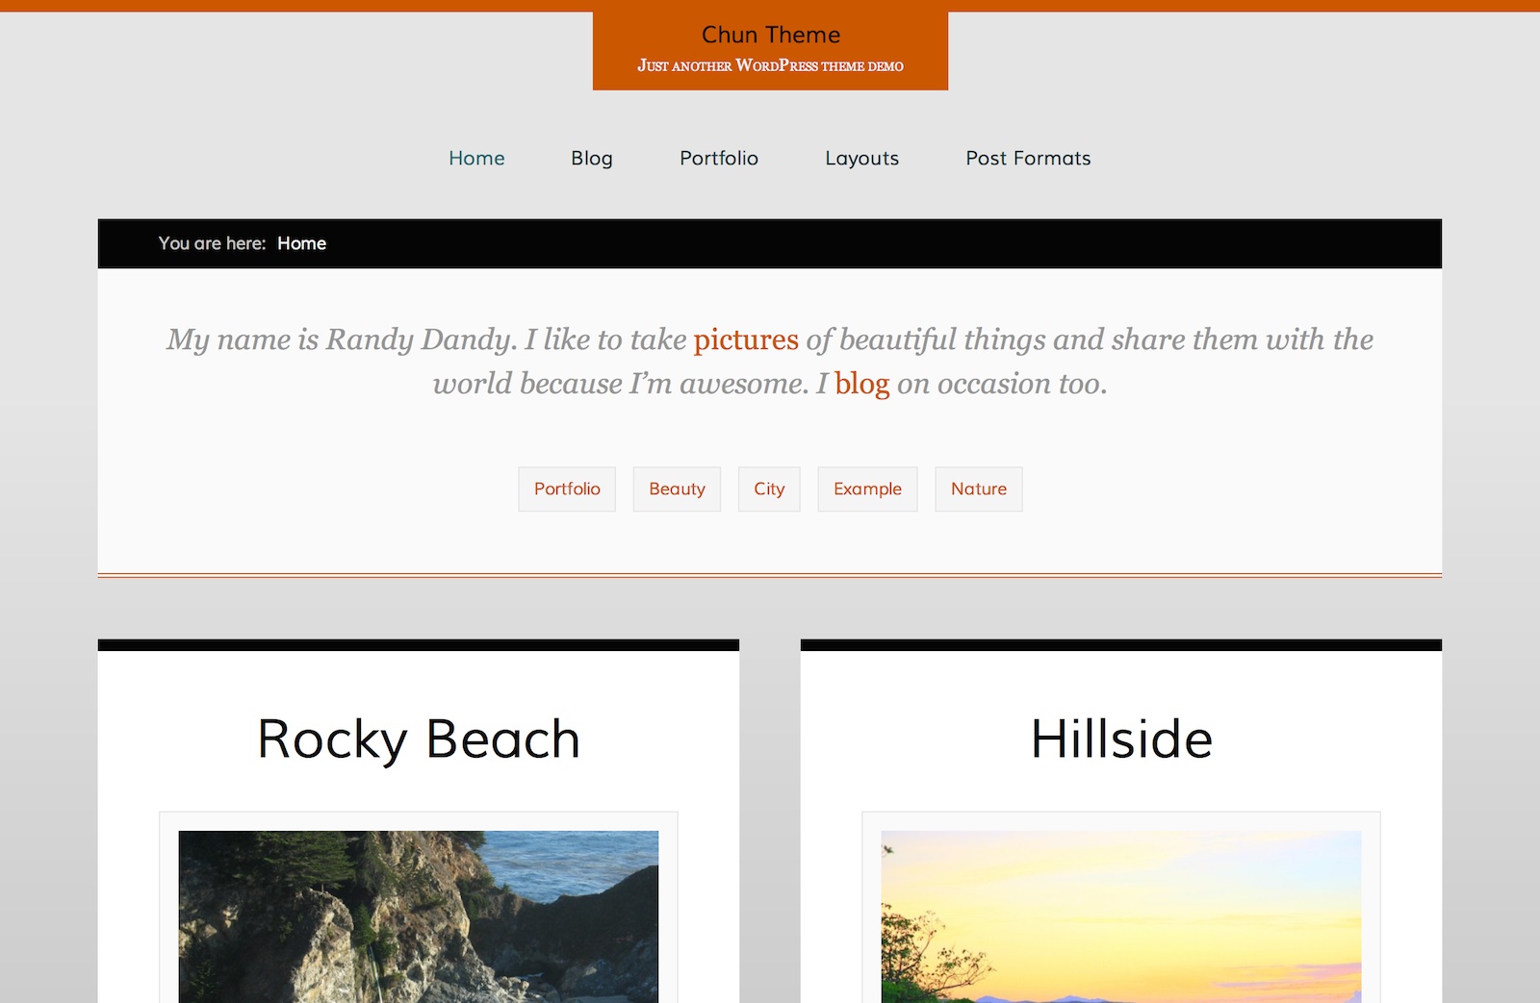This screenshot has width=1540, height=1003.
Task: Open the Hillside post title
Action: tap(1121, 739)
